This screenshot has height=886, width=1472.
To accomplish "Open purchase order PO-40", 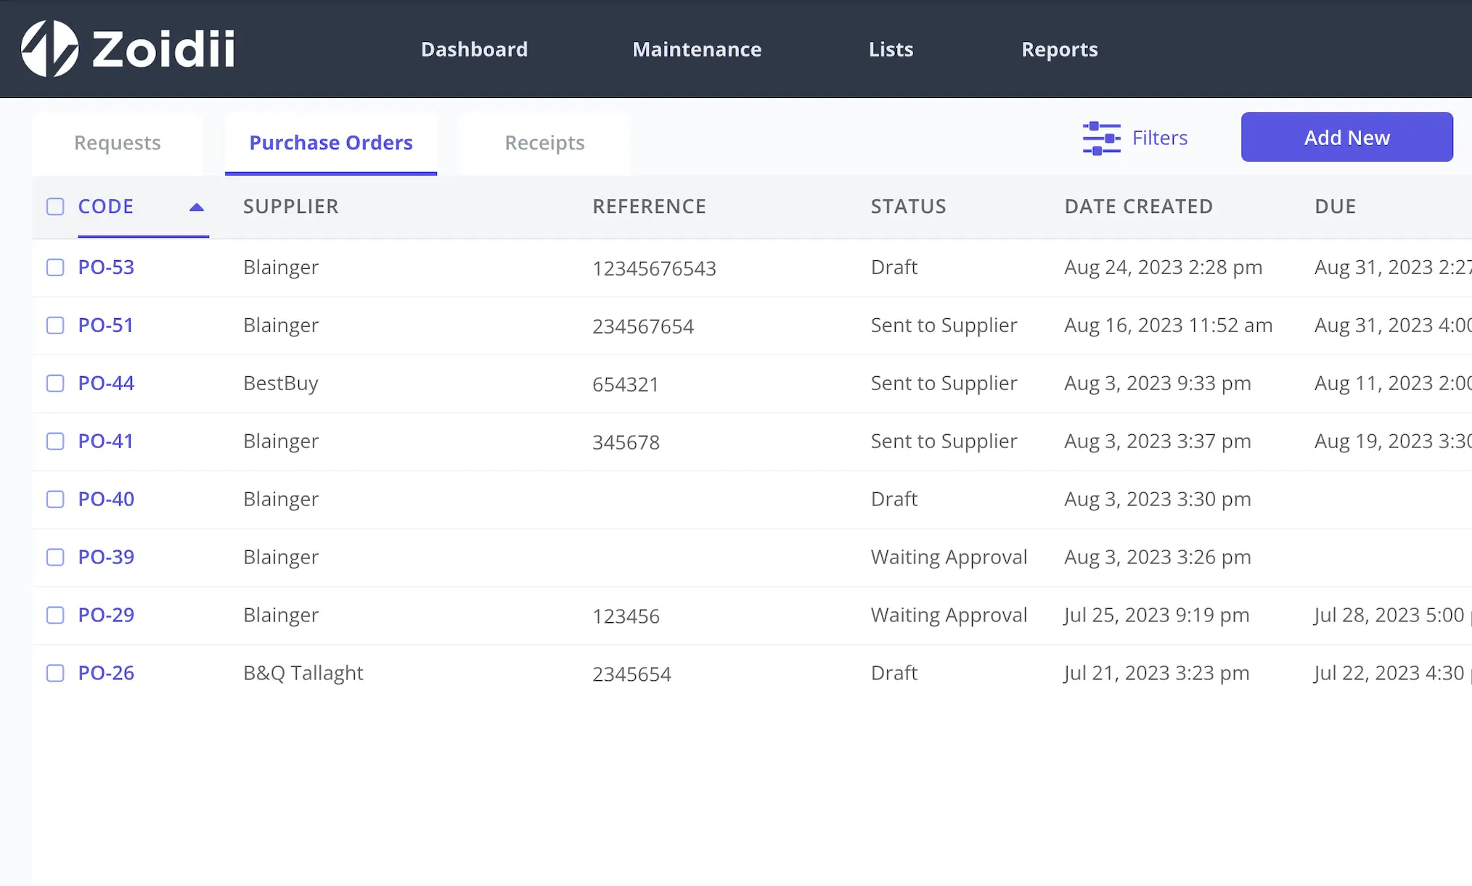I will coord(106,500).
